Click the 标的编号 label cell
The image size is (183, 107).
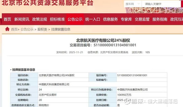103,80
